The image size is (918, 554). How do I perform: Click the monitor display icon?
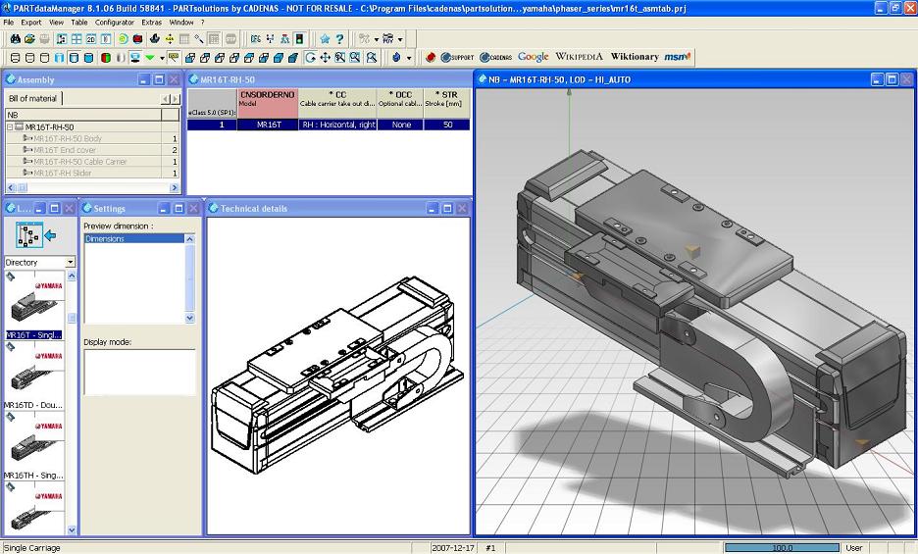point(135,58)
